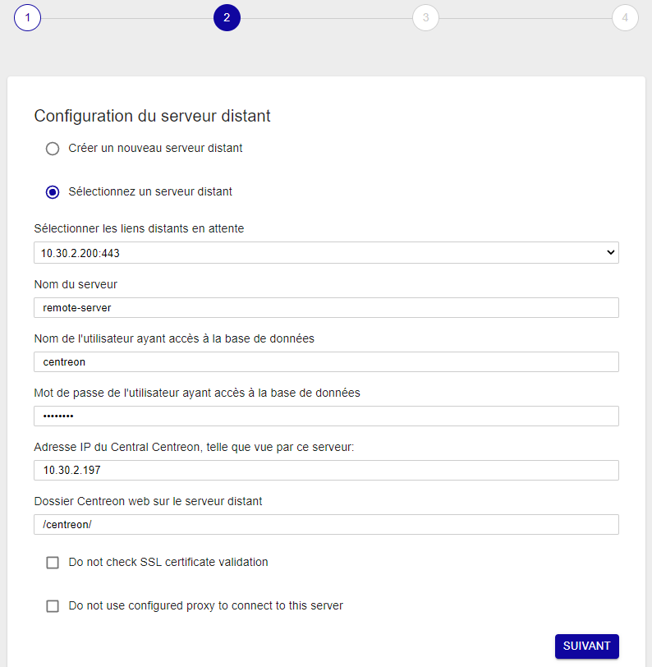Jump to wizard step 3 circle

coord(425,17)
